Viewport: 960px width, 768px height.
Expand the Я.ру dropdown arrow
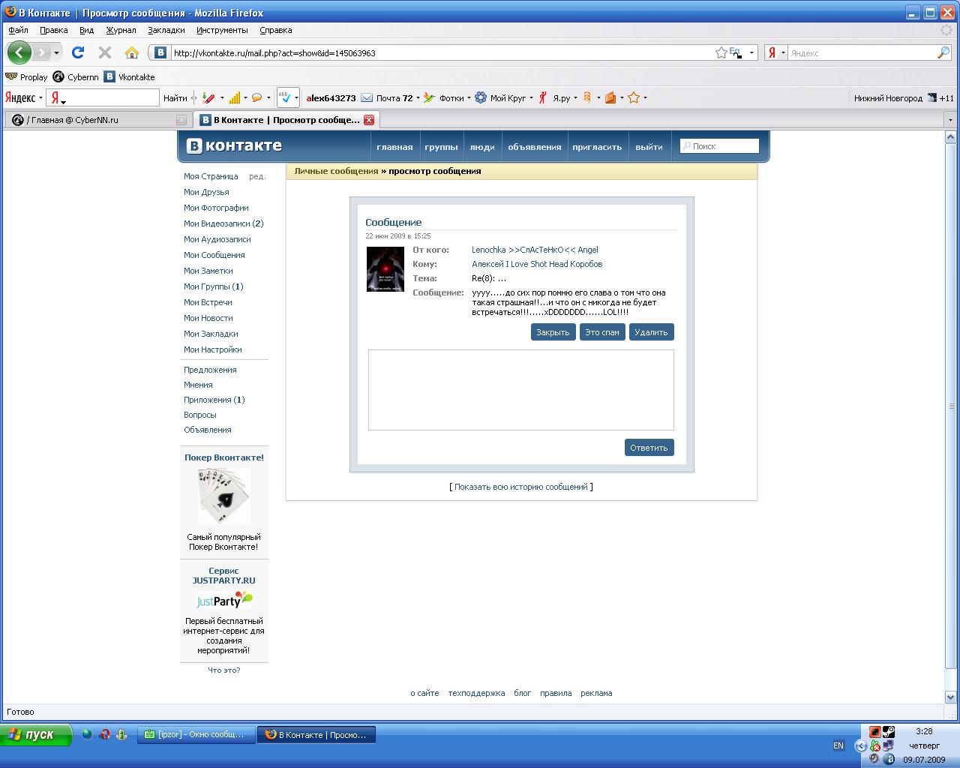tap(575, 97)
